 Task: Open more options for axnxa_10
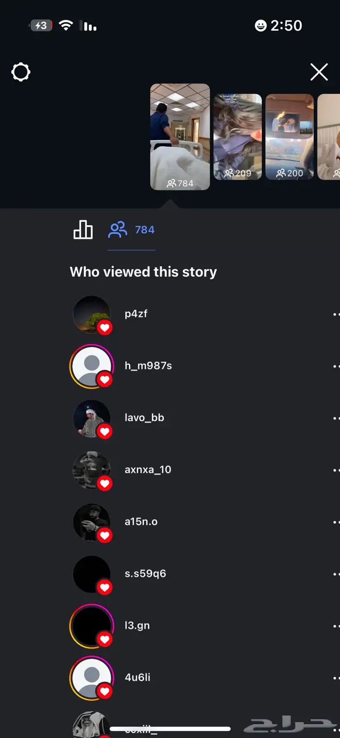pos(336,470)
